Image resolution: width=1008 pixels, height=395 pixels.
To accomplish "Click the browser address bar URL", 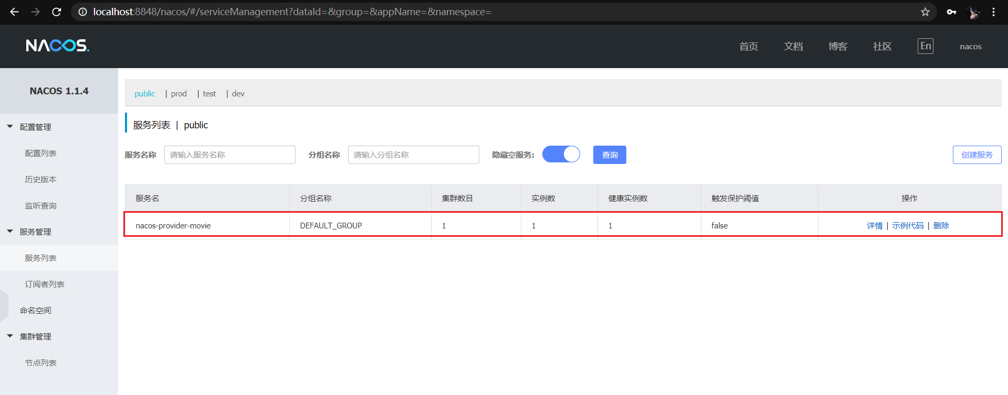I will (x=292, y=12).
